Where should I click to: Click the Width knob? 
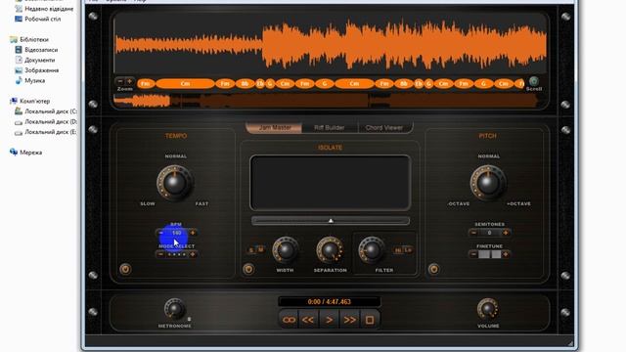285,250
